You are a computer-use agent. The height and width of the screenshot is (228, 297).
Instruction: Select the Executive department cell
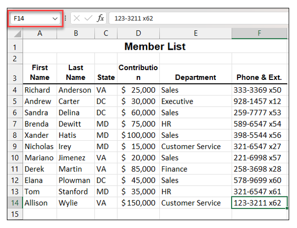pyautogui.click(x=196, y=101)
